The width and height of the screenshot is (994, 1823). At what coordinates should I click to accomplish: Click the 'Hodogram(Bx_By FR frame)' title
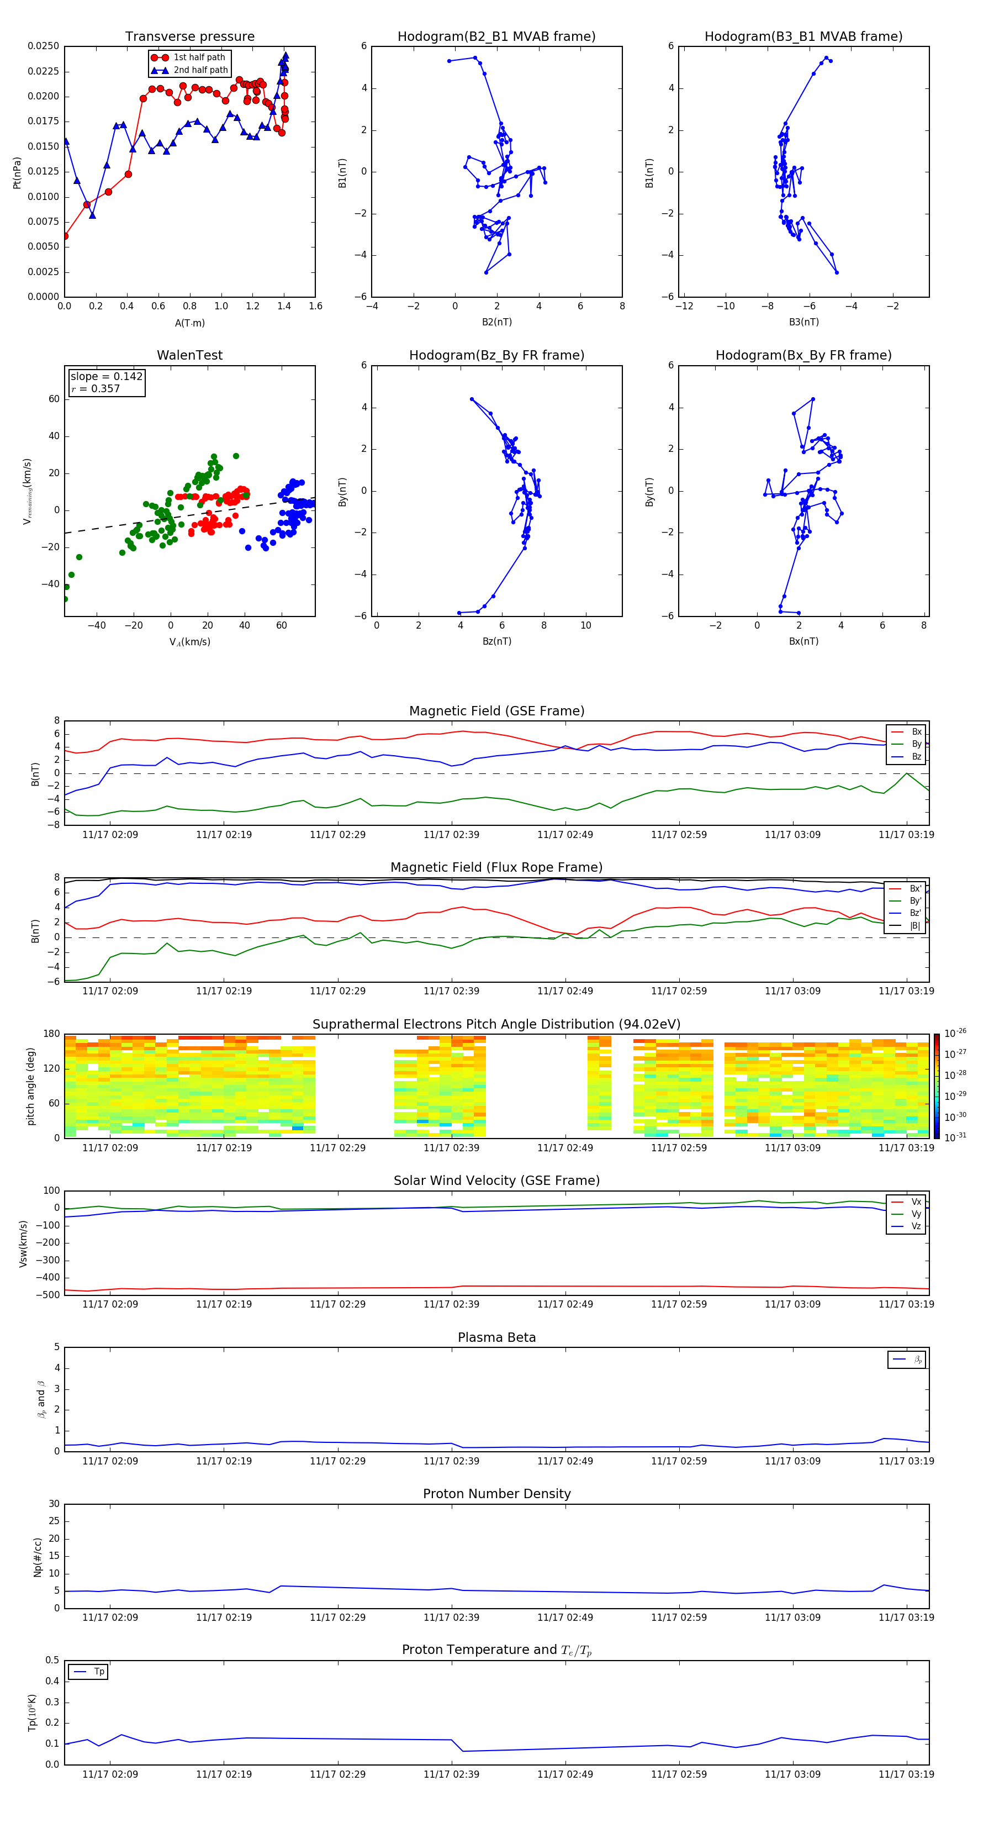803,355
